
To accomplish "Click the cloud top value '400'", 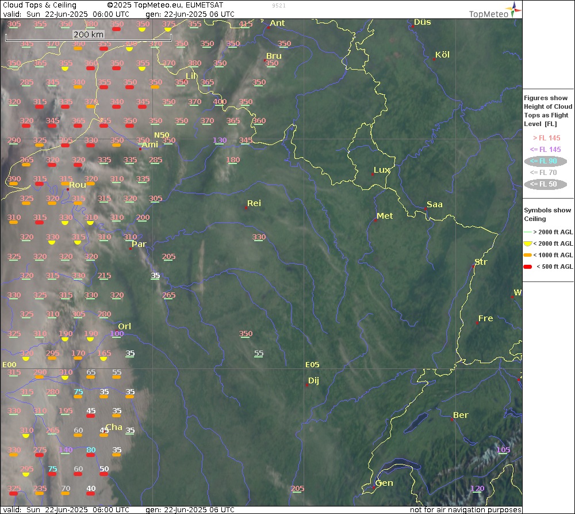I will coord(220,102).
